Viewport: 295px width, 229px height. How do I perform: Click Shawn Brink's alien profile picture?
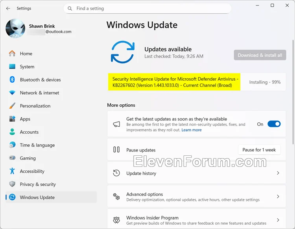tap(15, 28)
